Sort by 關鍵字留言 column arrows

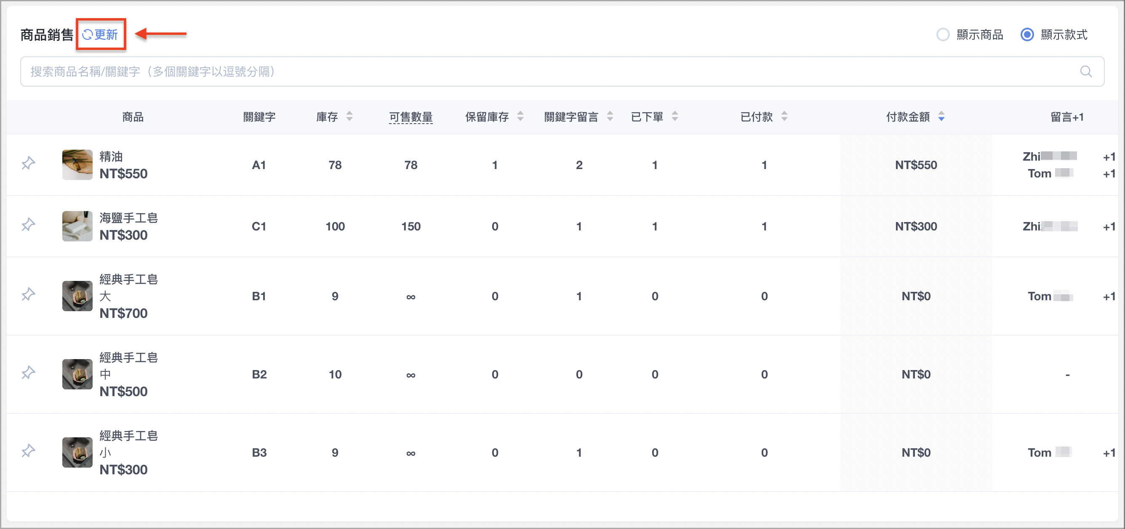tap(610, 116)
